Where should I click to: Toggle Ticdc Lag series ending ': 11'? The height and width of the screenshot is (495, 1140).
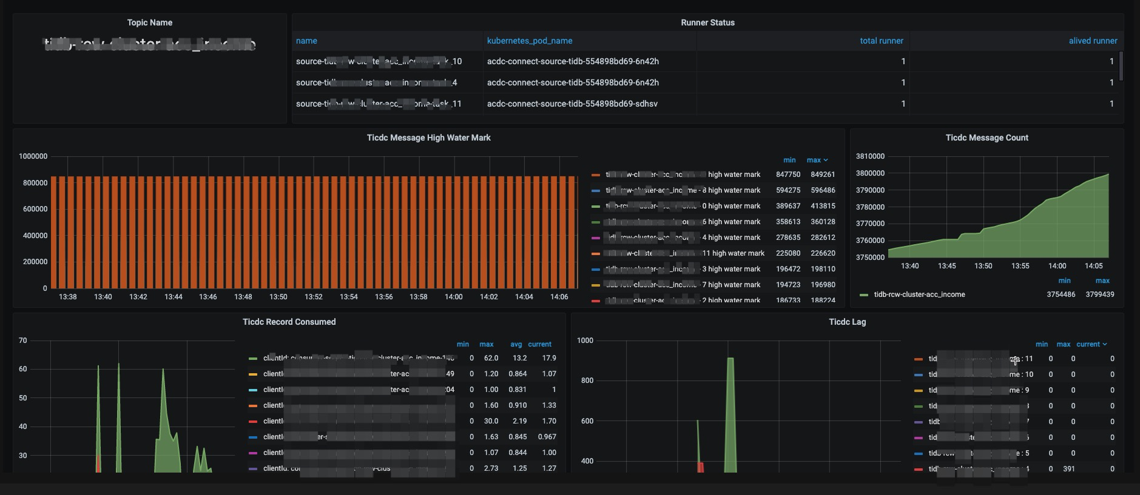point(980,359)
